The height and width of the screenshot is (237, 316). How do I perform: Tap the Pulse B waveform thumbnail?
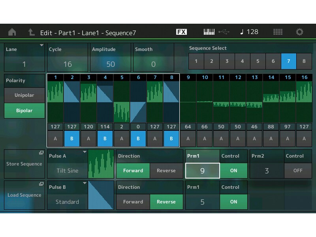click(x=101, y=195)
